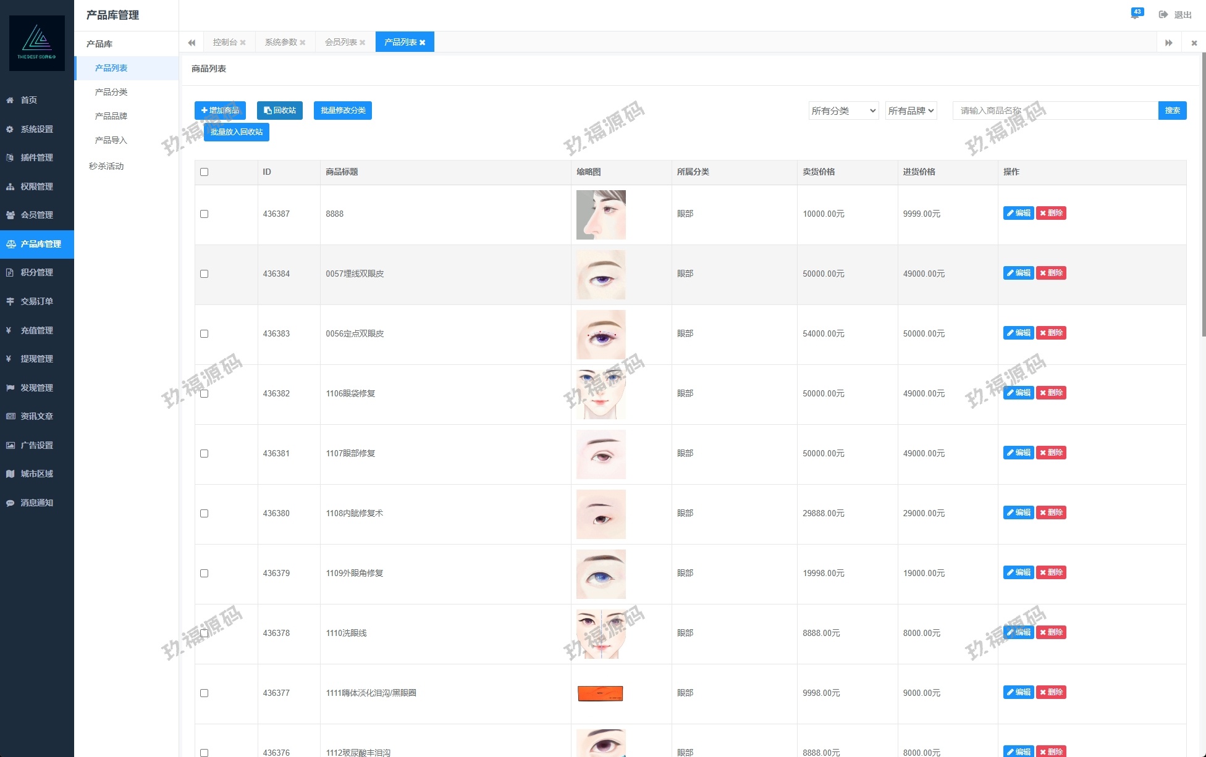Image resolution: width=1206 pixels, height=757 pixels.
Task: Click the notification bell icon with badge 43
Action: click(x=1136, y=14)
